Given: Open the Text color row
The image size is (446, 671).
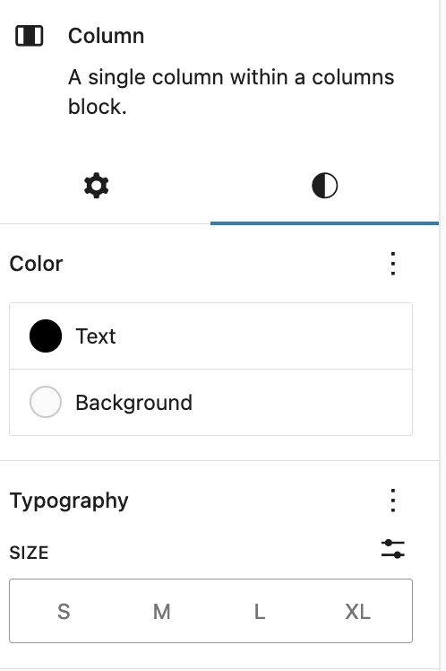Looking at the screenshot, I should pos(211,335).
